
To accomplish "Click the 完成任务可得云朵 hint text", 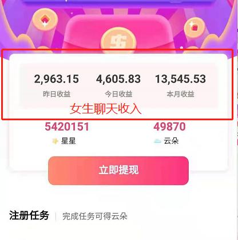I will (x=95, y=216).
